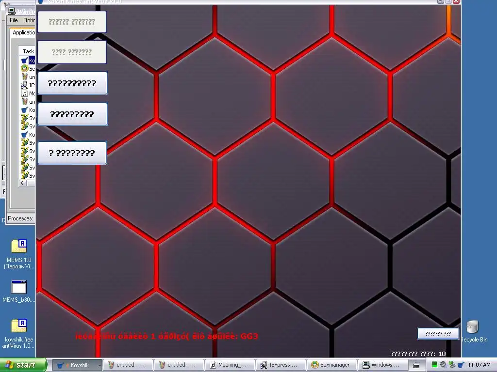
Task: Click the Safely Remove Hardware tray icon
Action: coord(452,365)
